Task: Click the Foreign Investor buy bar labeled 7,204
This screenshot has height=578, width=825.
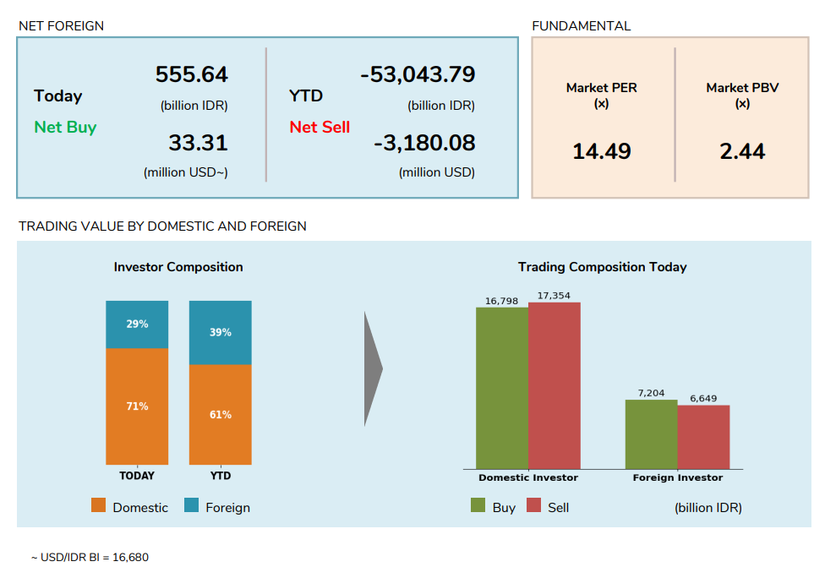Action: 651,434
